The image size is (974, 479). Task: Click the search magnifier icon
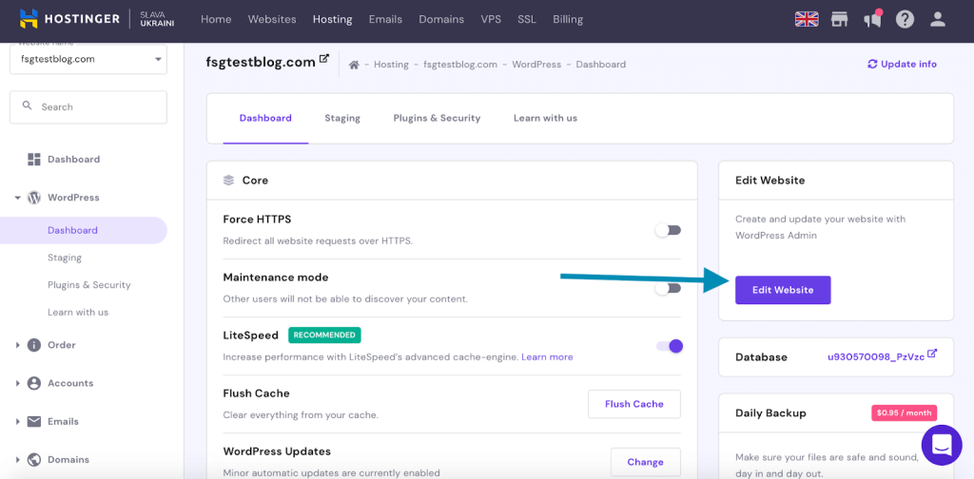pos(27,106)
